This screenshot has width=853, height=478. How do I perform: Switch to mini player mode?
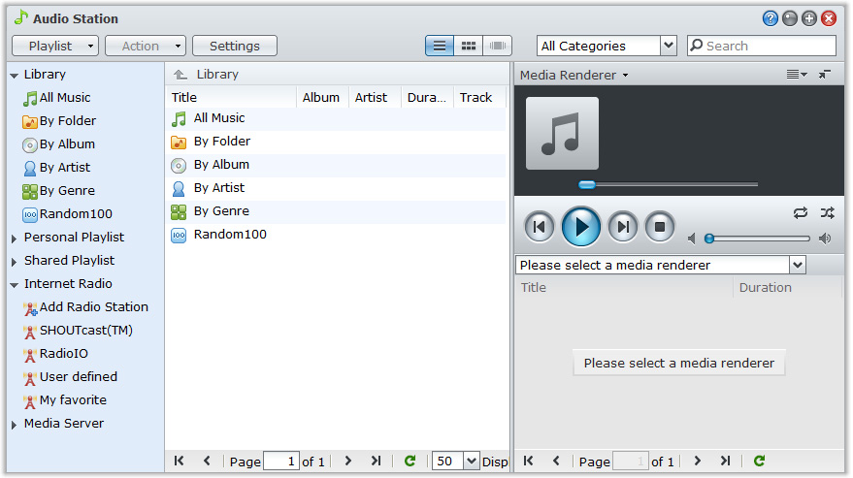pyautogui.click(x=825, y=75)
